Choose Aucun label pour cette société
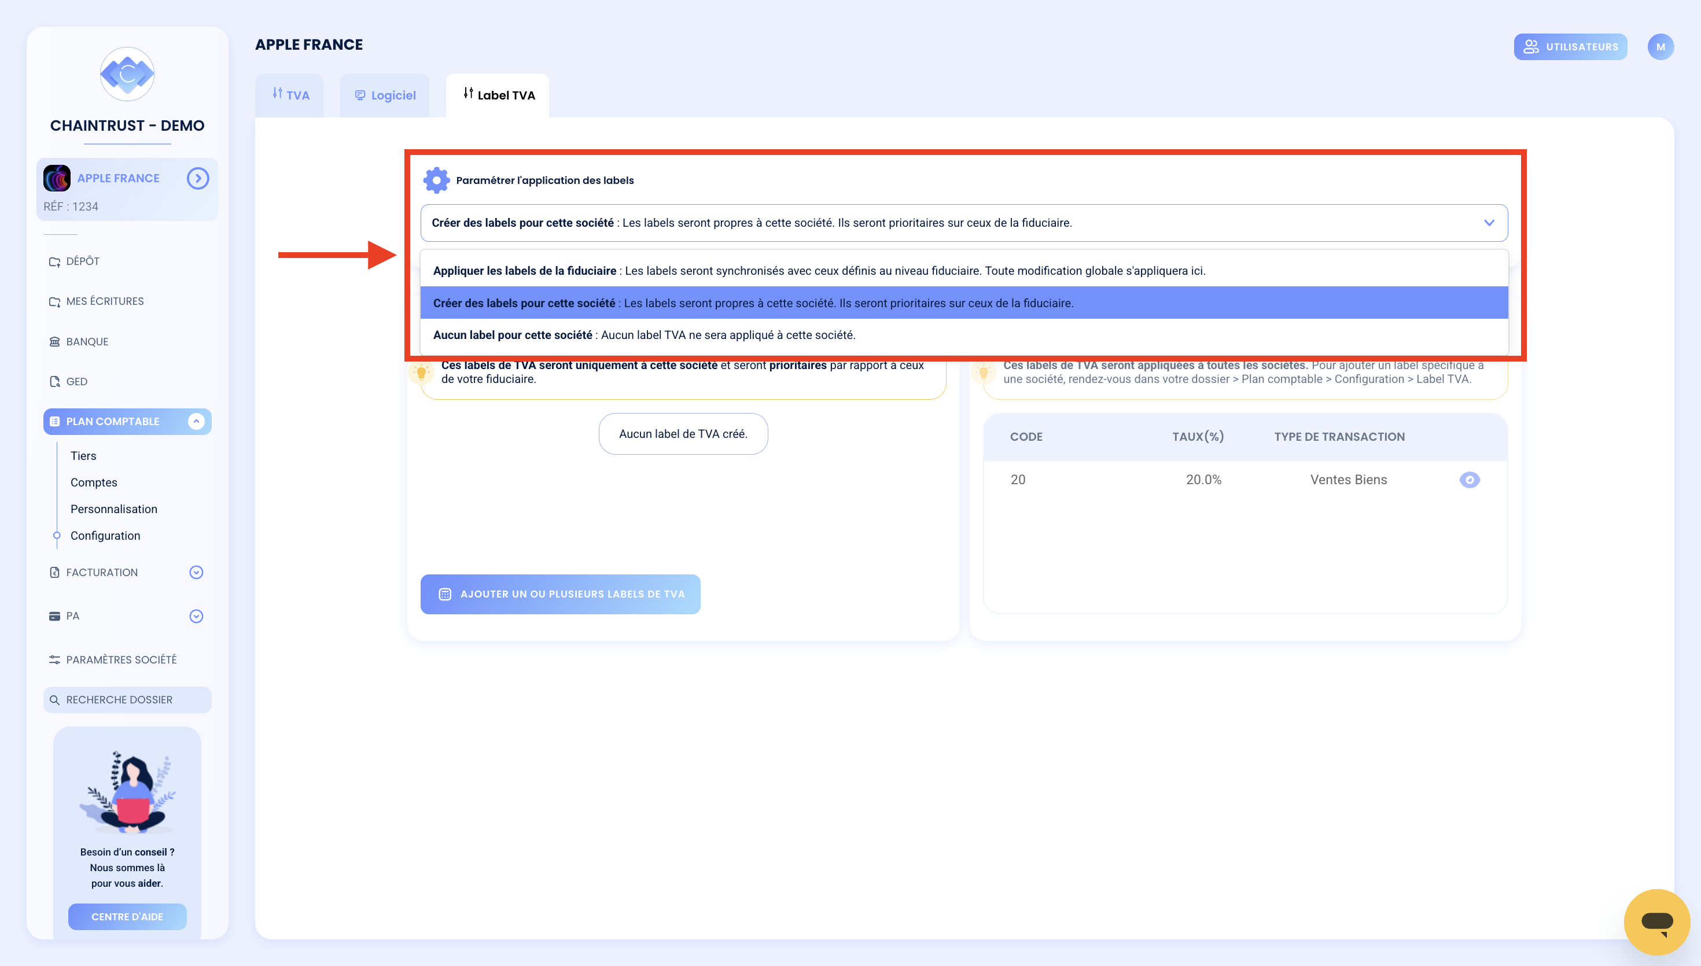 [x=964, y=335]
